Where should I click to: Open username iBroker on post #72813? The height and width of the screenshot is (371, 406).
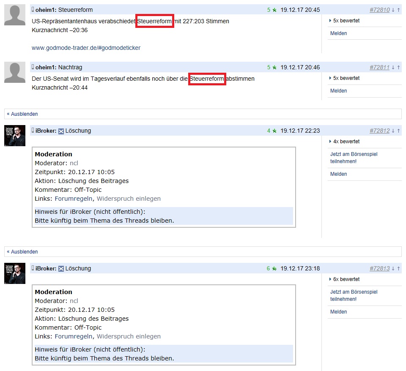tap(46, 268)
